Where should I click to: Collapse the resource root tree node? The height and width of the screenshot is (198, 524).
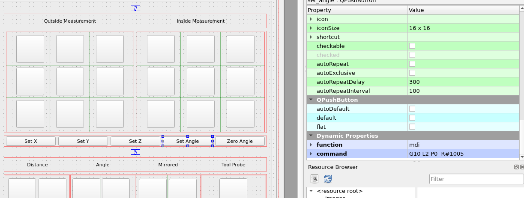pos(311,191)
